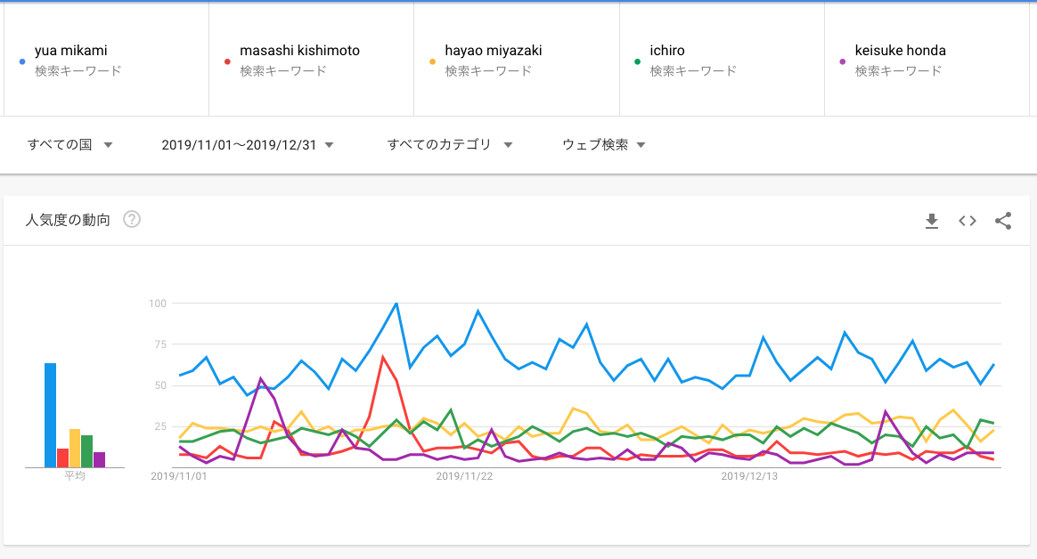The height and width of the screenshot is (559, 1037).
Task: Click the green dot beside ichiro
Action: 638,61
